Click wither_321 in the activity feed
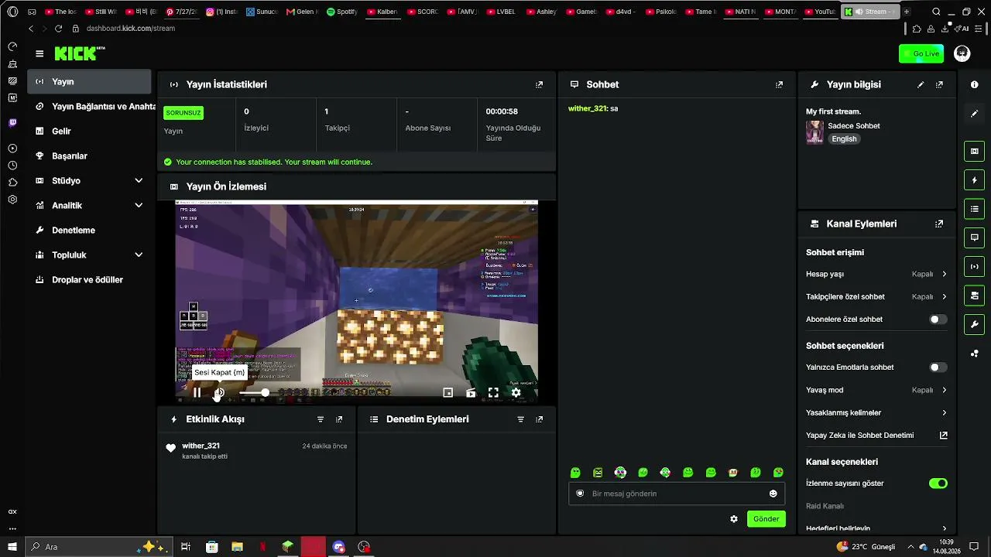 (201, 446)
